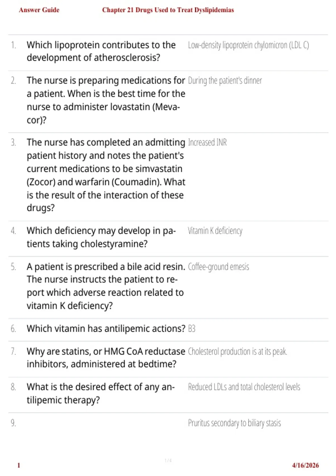Select question 3 about simvastatin and warfarin
This screenshot has width=336, height=476.
[106, 175]
